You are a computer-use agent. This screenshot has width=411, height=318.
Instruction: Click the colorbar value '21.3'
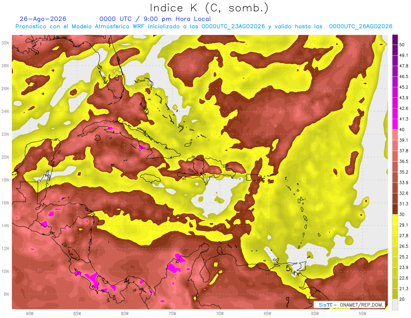coord(404,289)
